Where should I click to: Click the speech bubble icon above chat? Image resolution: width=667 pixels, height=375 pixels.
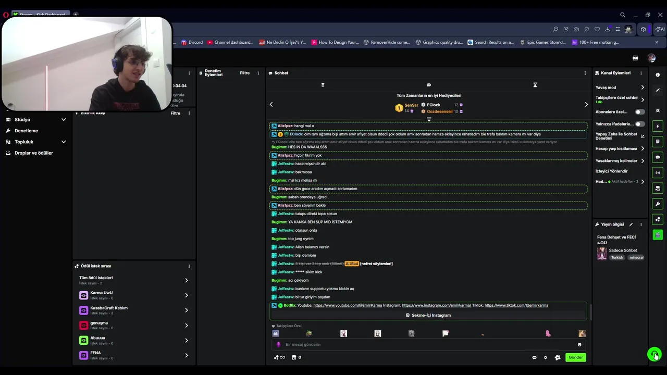click(x=429, y=85)
